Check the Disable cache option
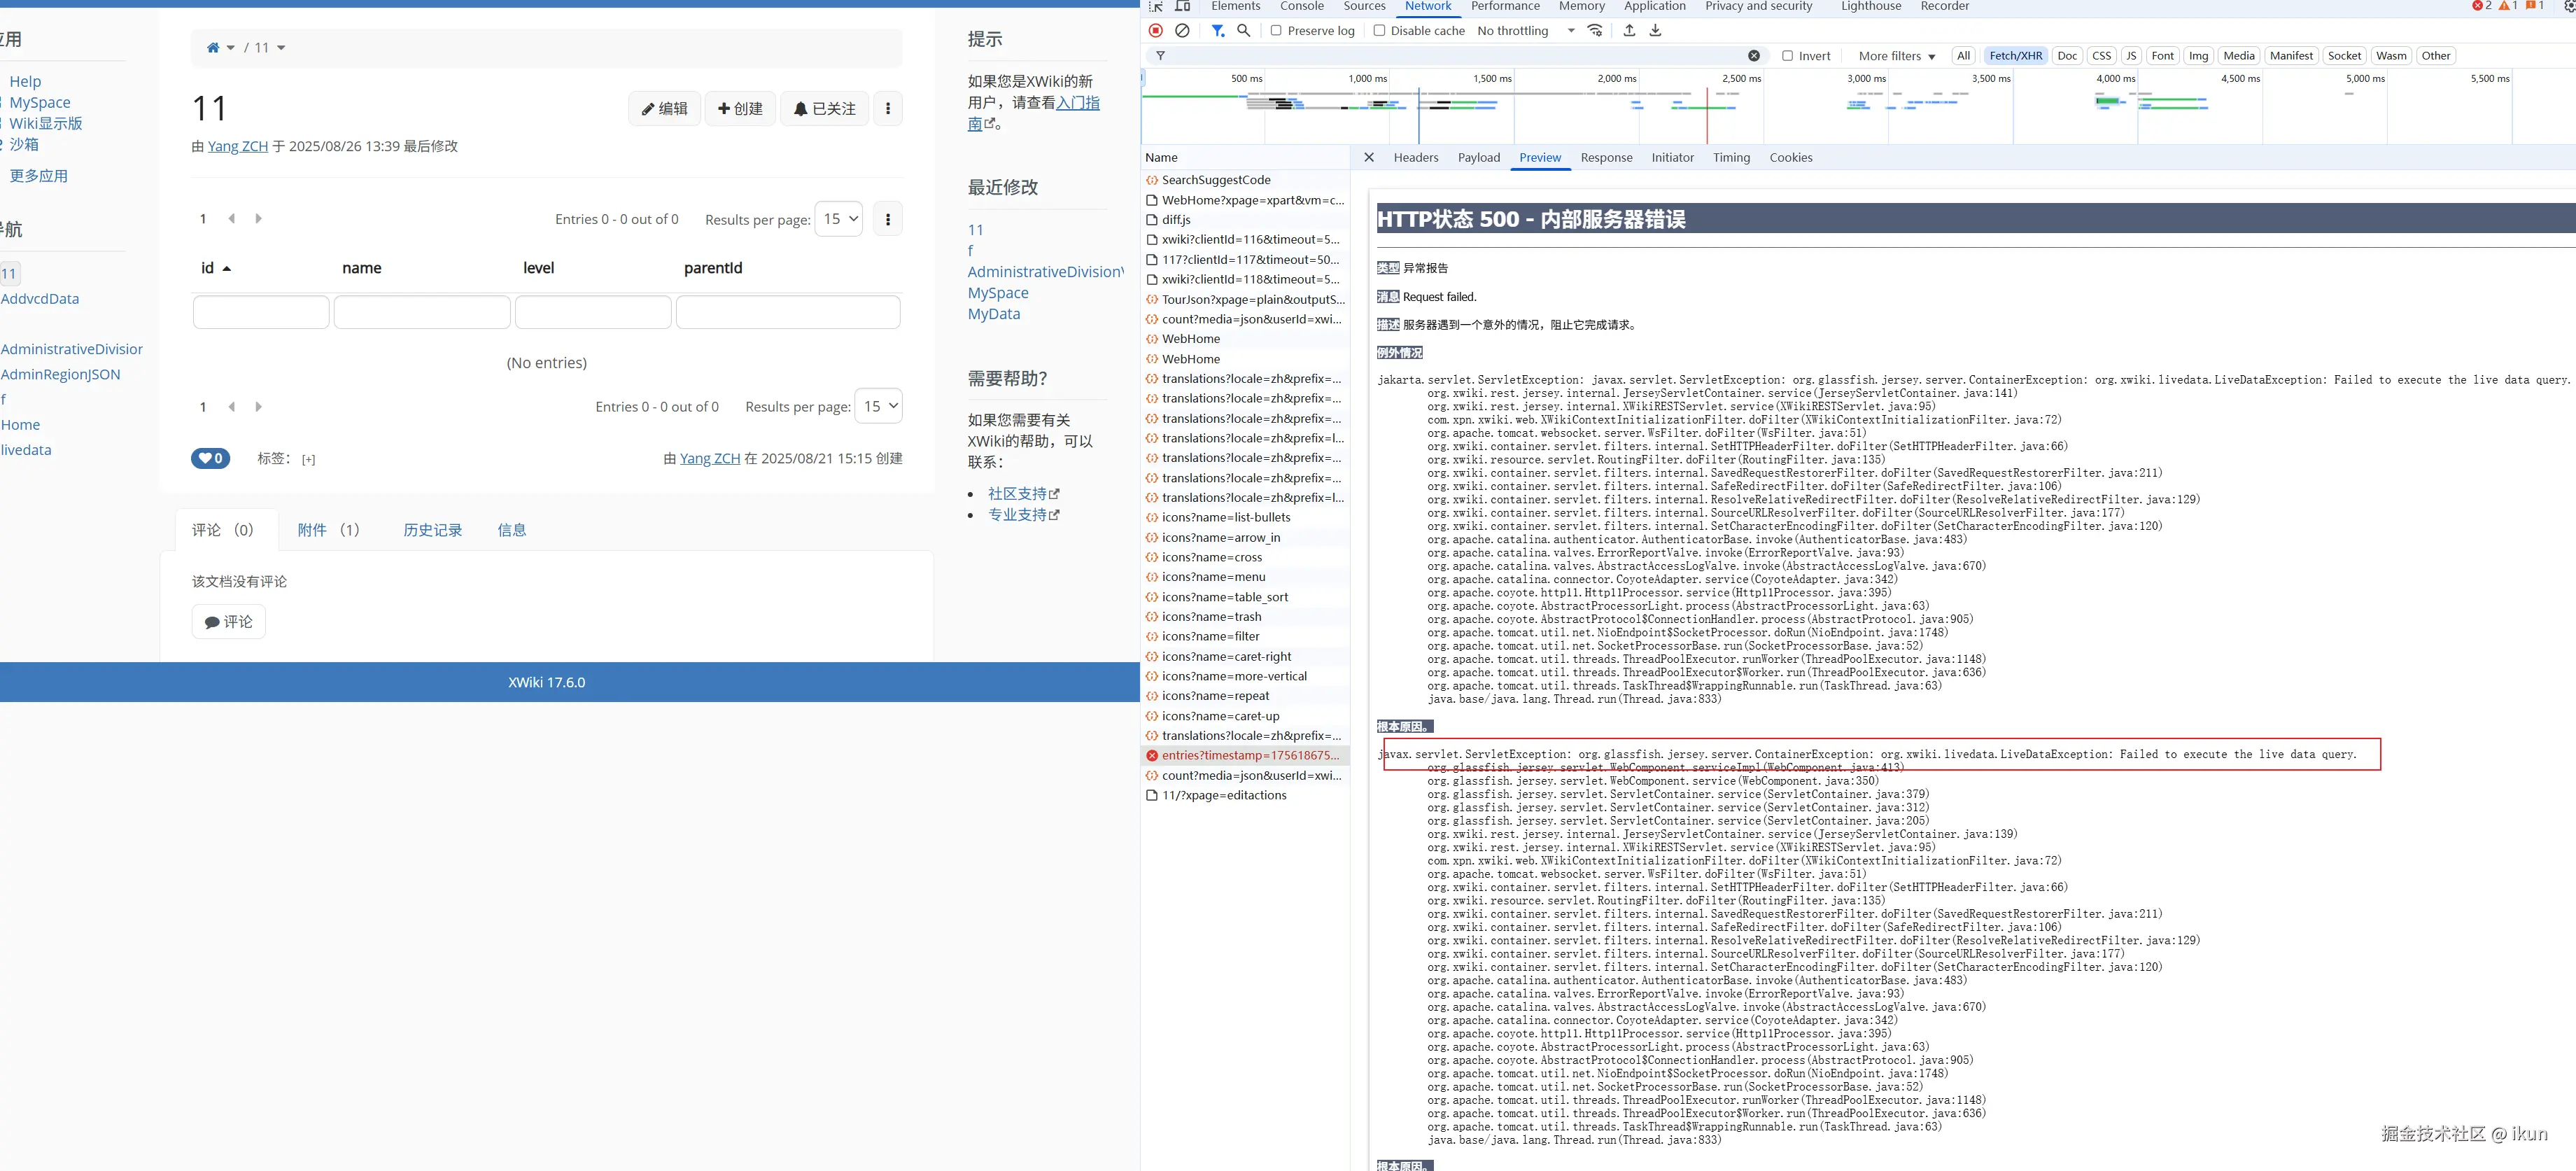Viewport: 2576px width, 1171px height. click(1379, 31)
